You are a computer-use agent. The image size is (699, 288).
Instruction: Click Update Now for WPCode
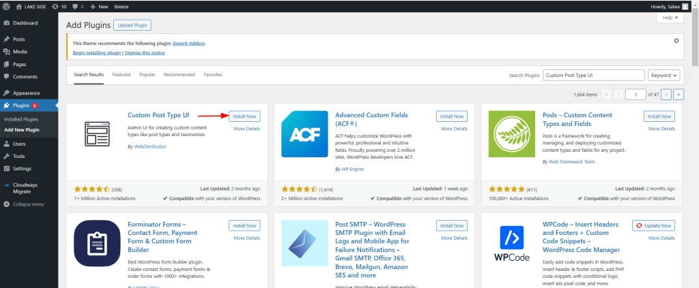(x=653, y=226)
